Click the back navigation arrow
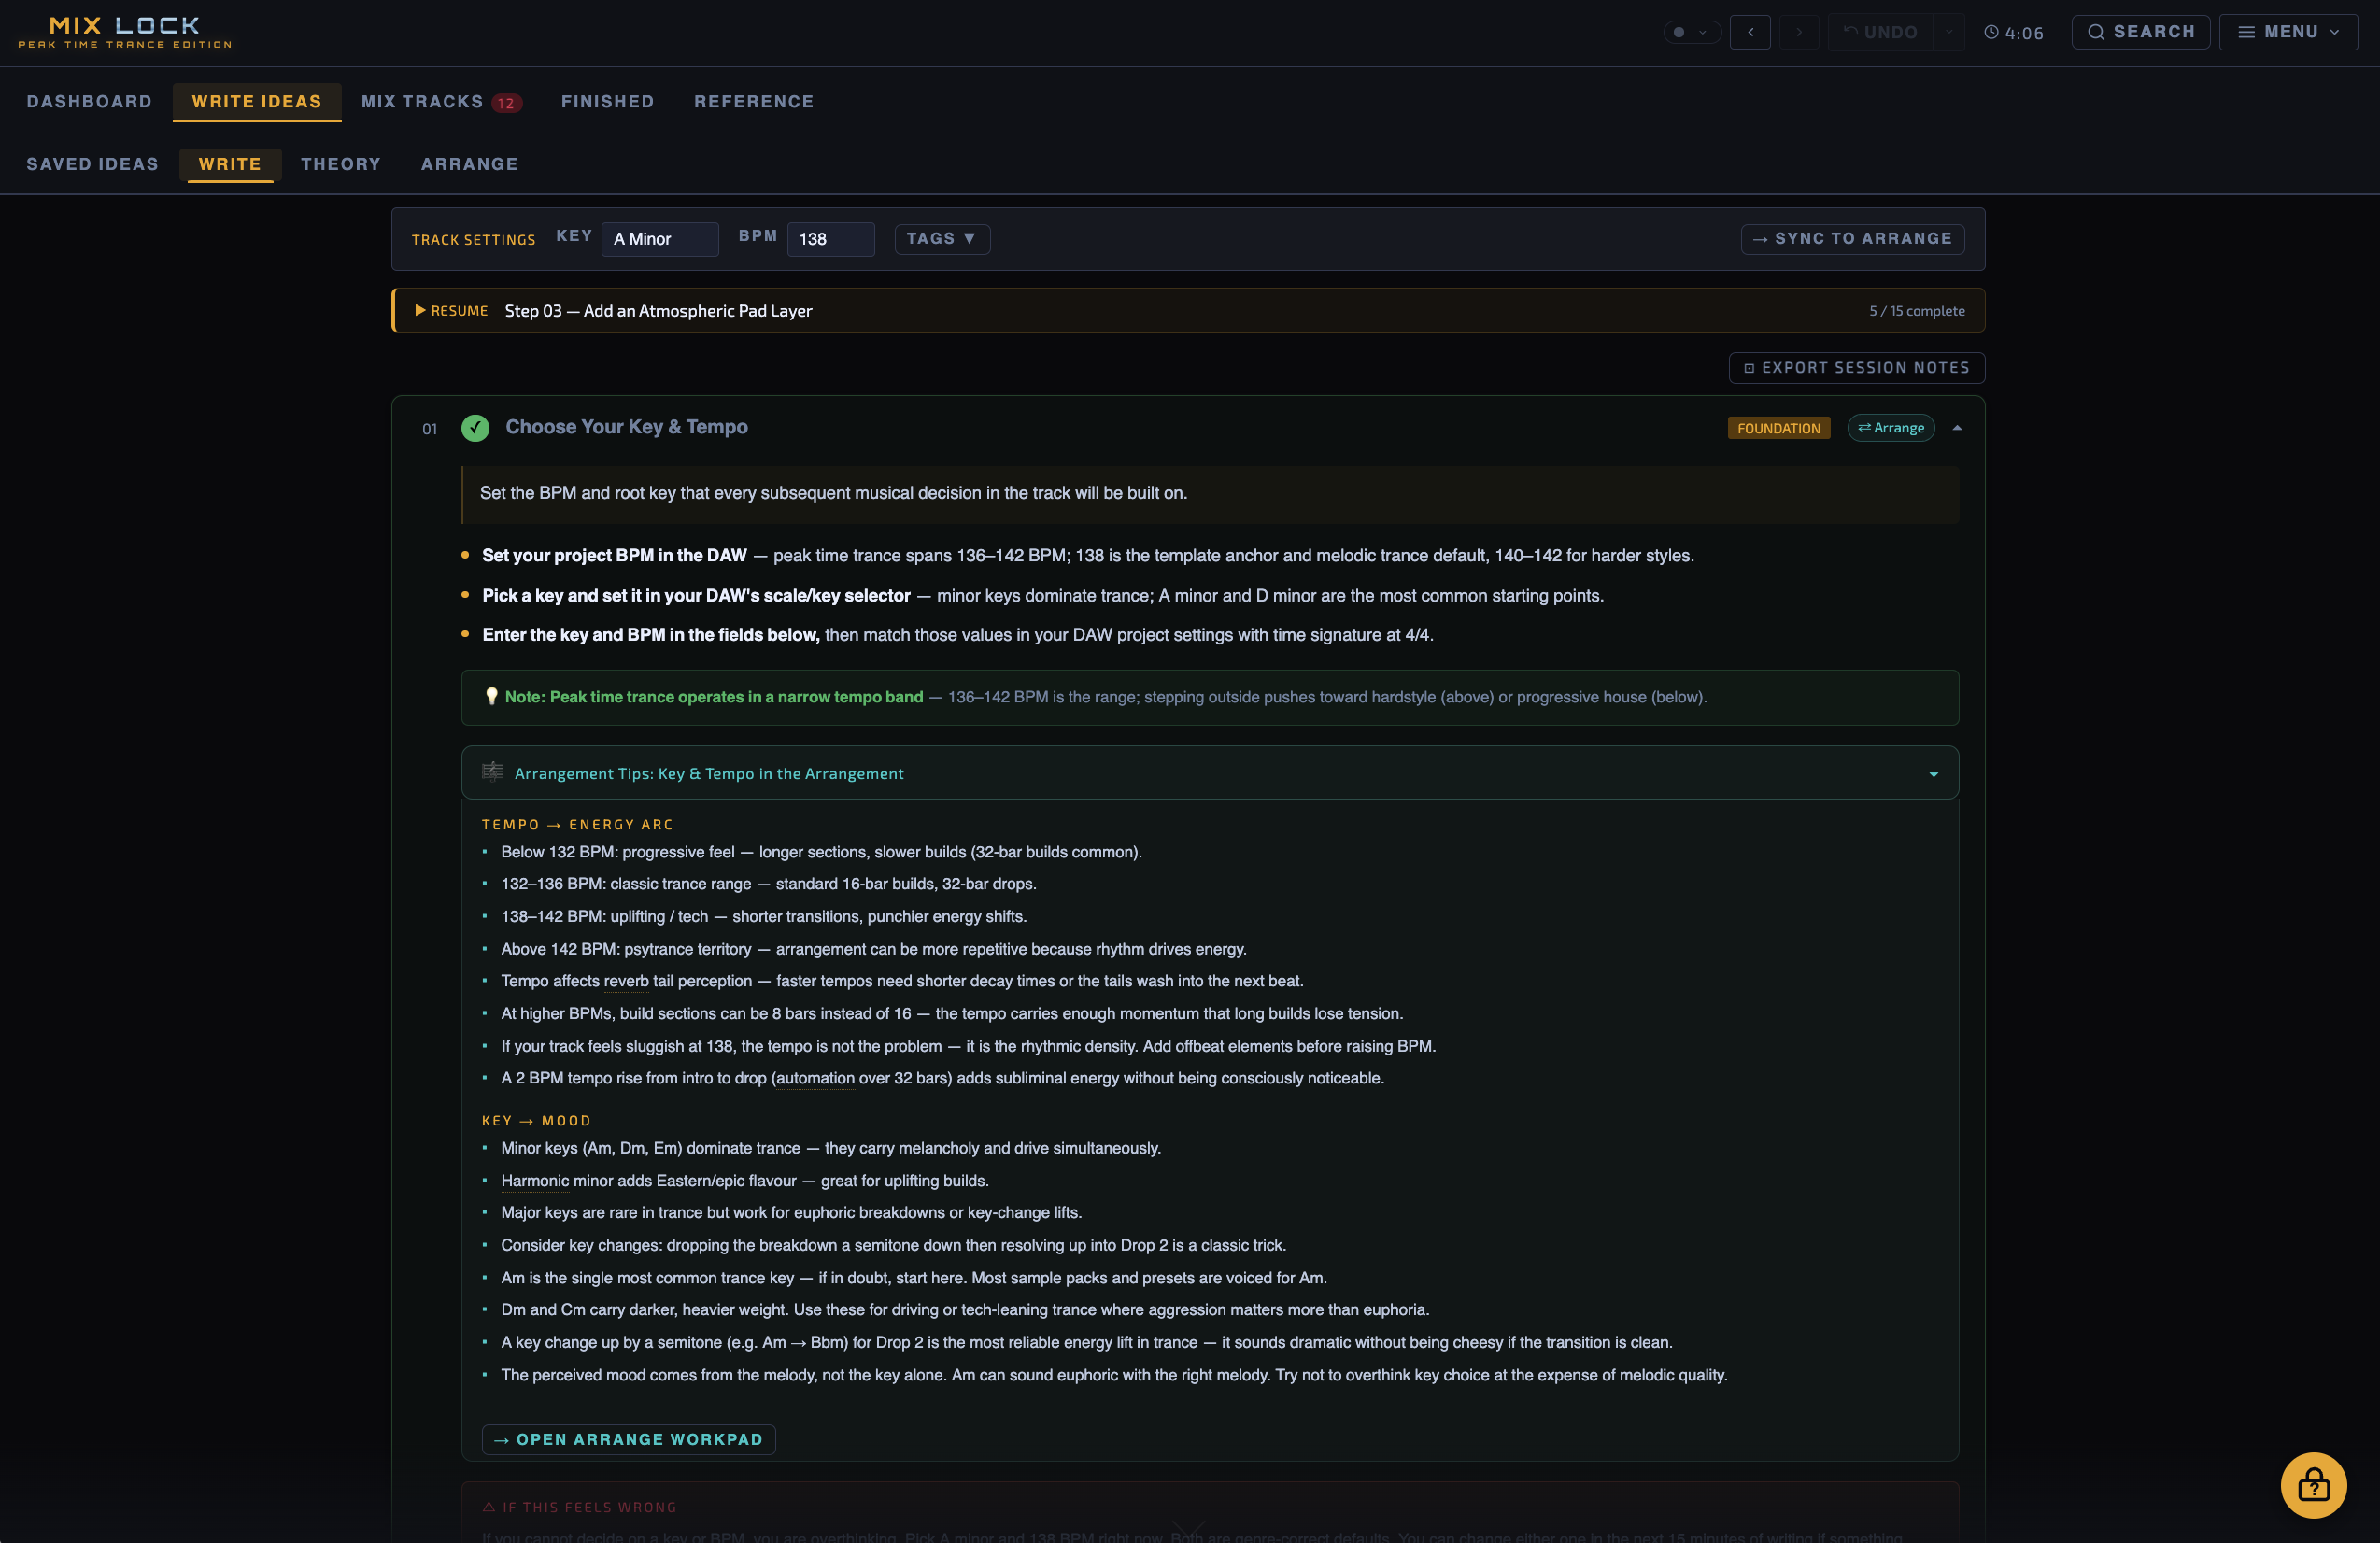Viewport: 2380px width, 1543px height. (x=1750, y=32)
